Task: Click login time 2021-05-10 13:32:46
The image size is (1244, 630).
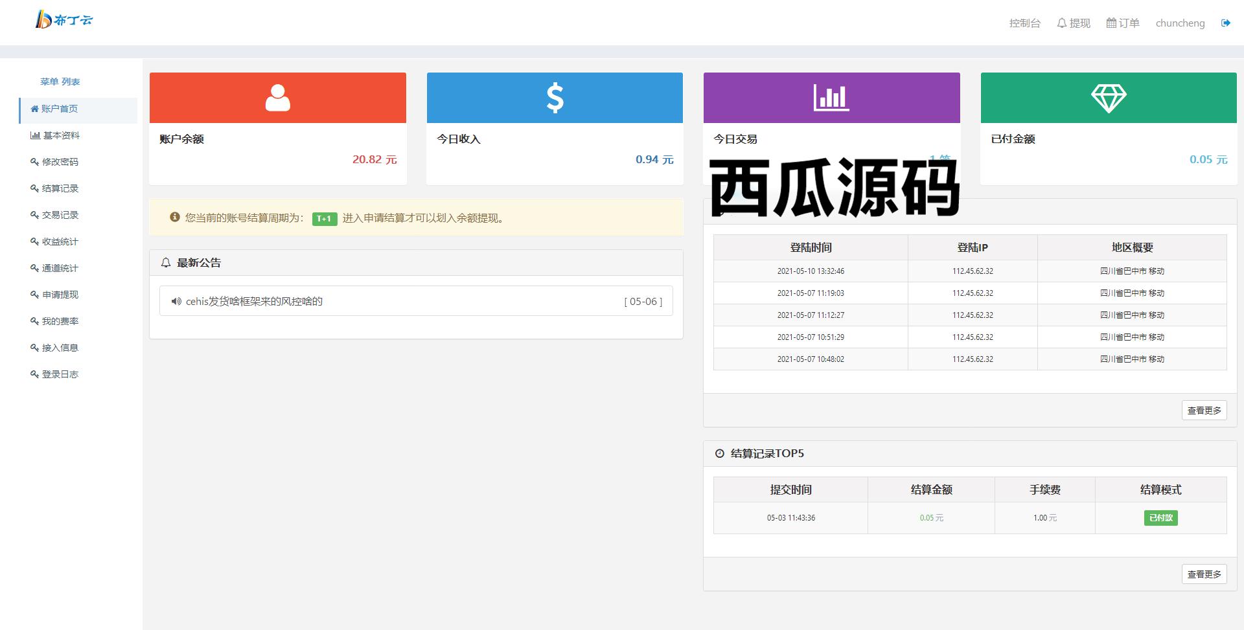Action: point(811,271)
